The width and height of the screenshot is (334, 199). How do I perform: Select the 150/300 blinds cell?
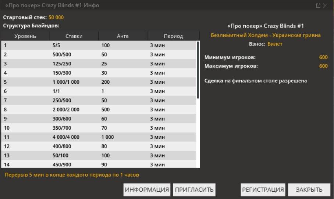pos(62,73)
